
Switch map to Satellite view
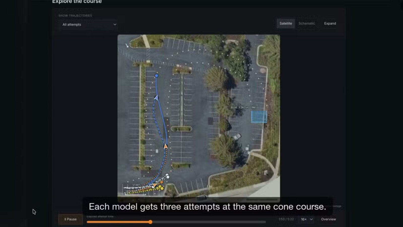[x=286, y=23]
